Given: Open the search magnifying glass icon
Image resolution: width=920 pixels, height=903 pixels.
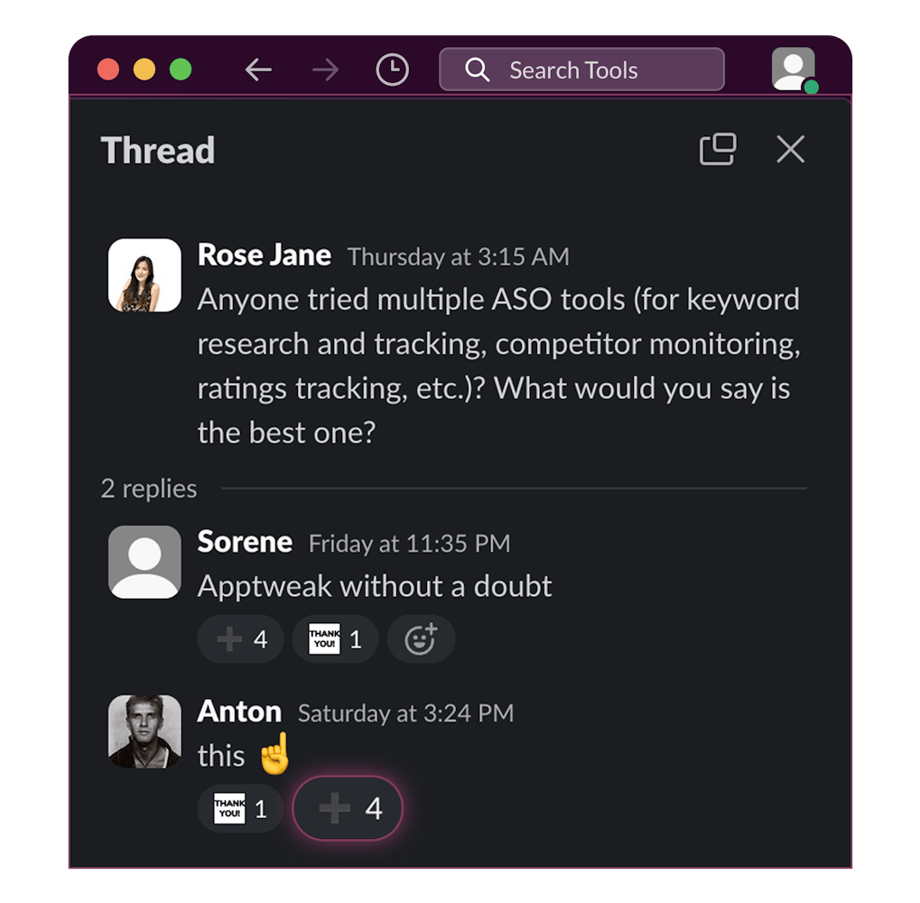Looking at the screenshot, I should click(477, 69).
